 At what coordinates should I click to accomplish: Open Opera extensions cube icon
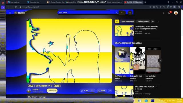tap(179, 7)
